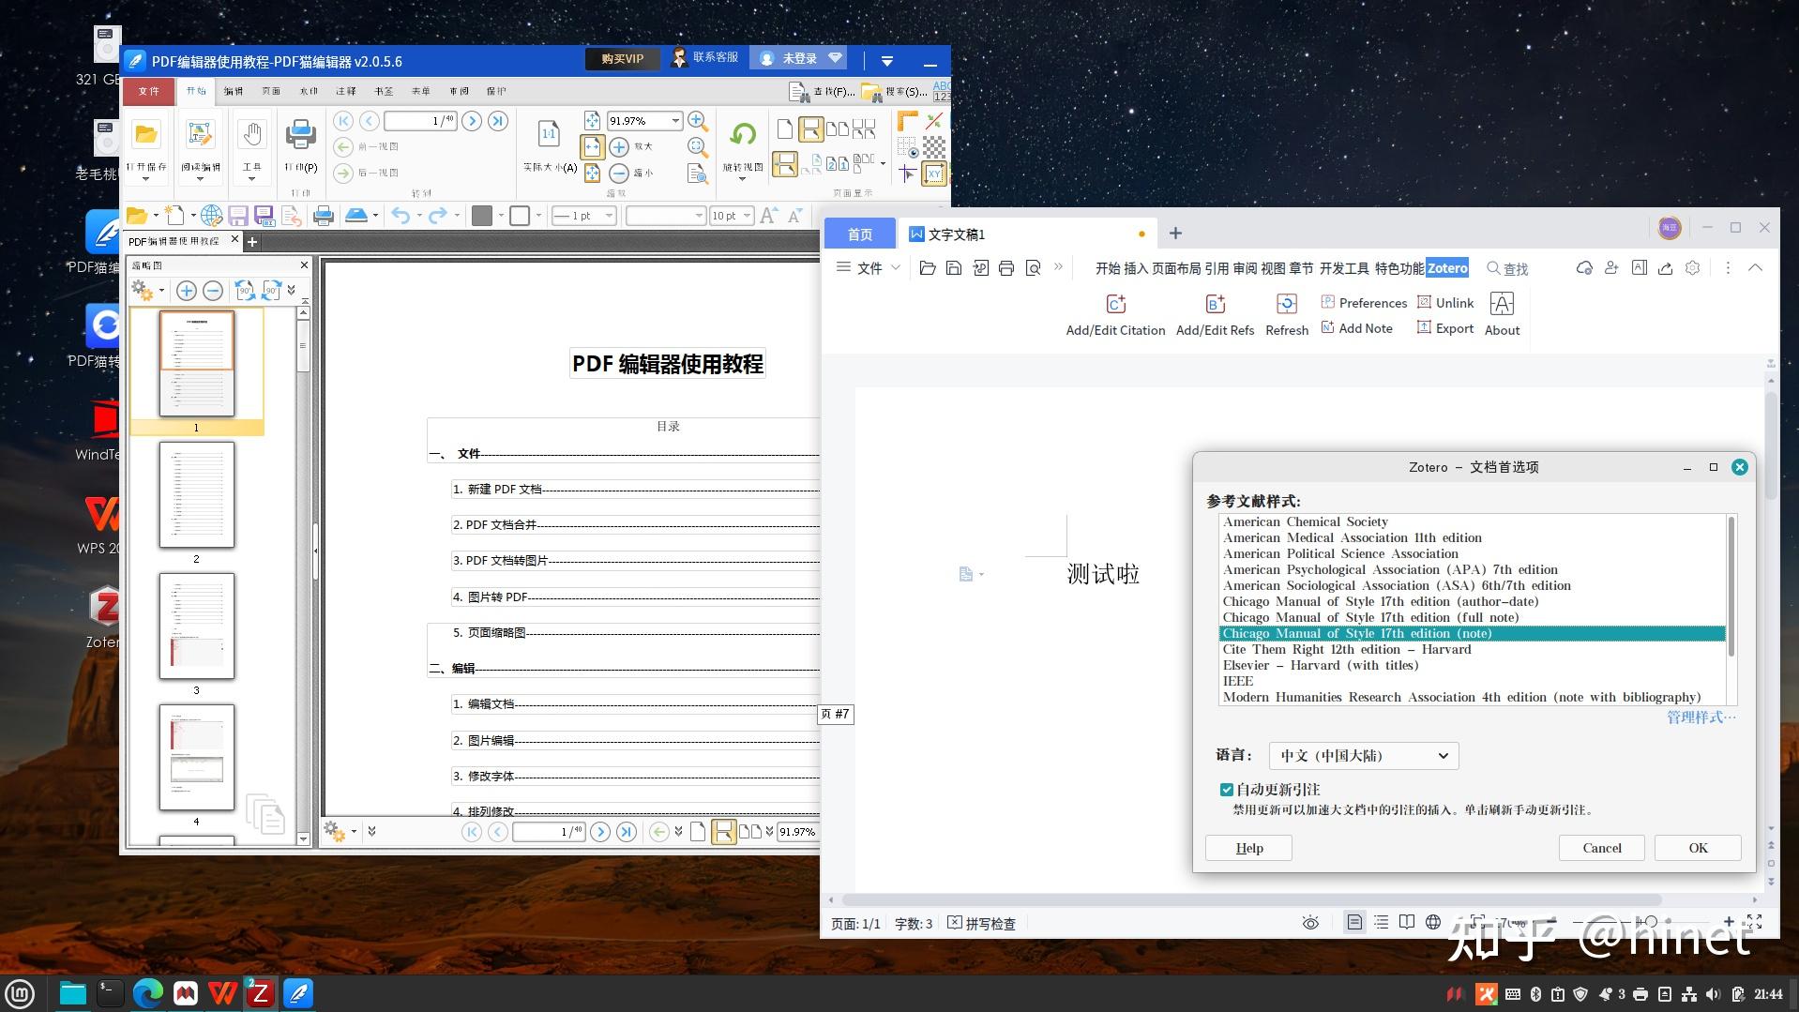Click hand tool icon in PDF ribbon
The height and width of the screenshot is (1012, 1799).
tap(252, 135)
